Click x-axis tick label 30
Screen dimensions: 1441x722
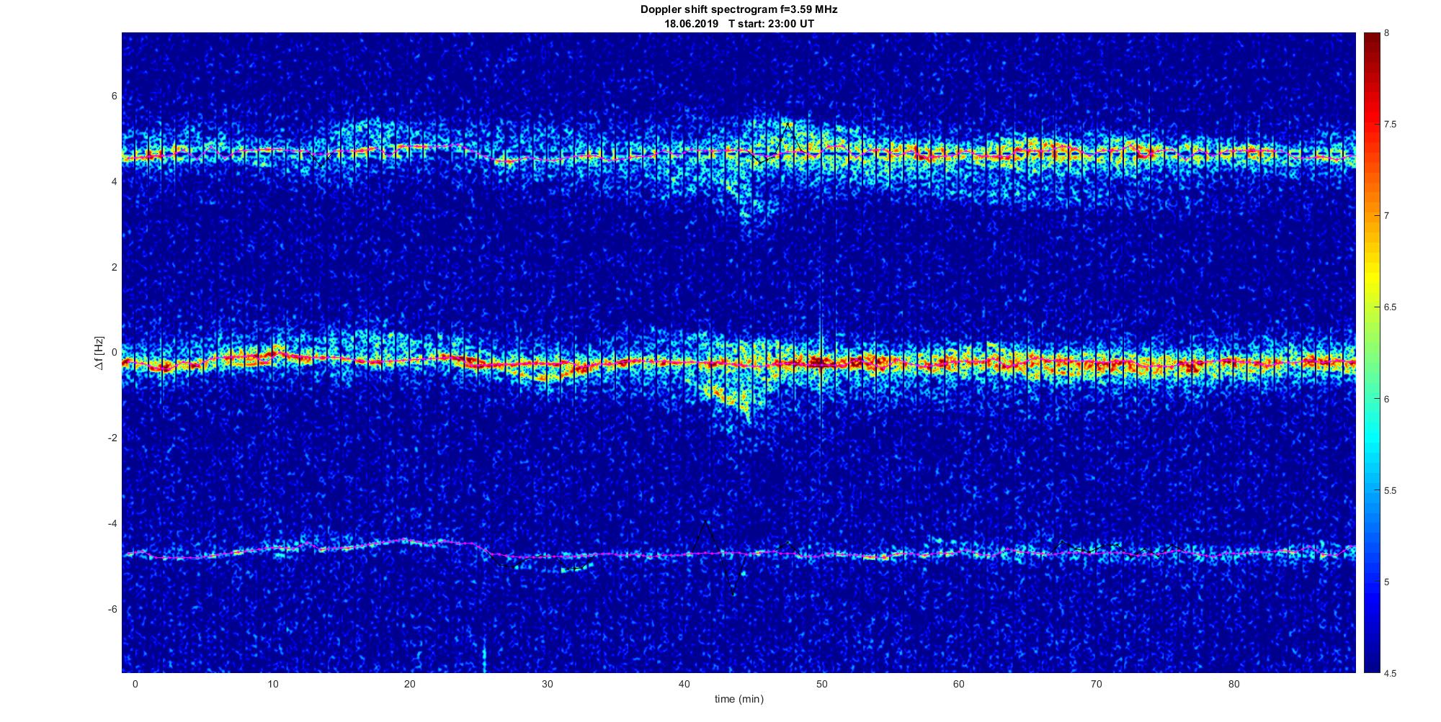(547, 684)
